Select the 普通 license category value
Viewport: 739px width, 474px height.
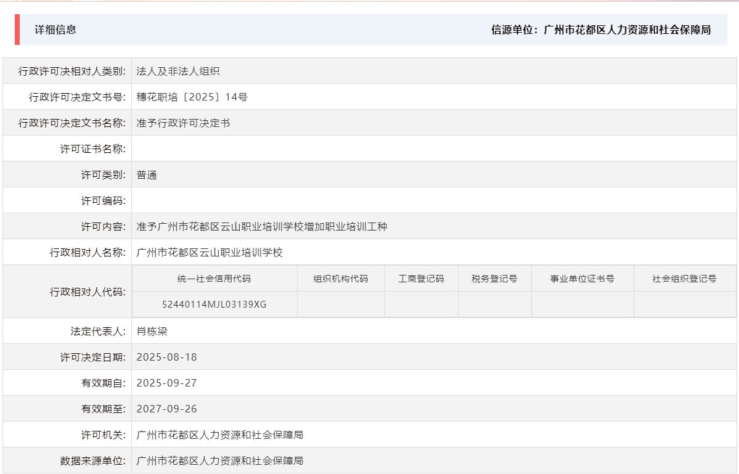[145, 174]
